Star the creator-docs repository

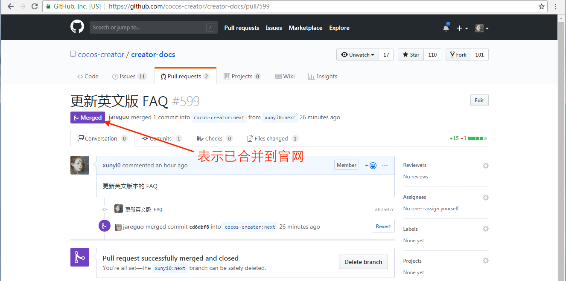tap(411, 54)
